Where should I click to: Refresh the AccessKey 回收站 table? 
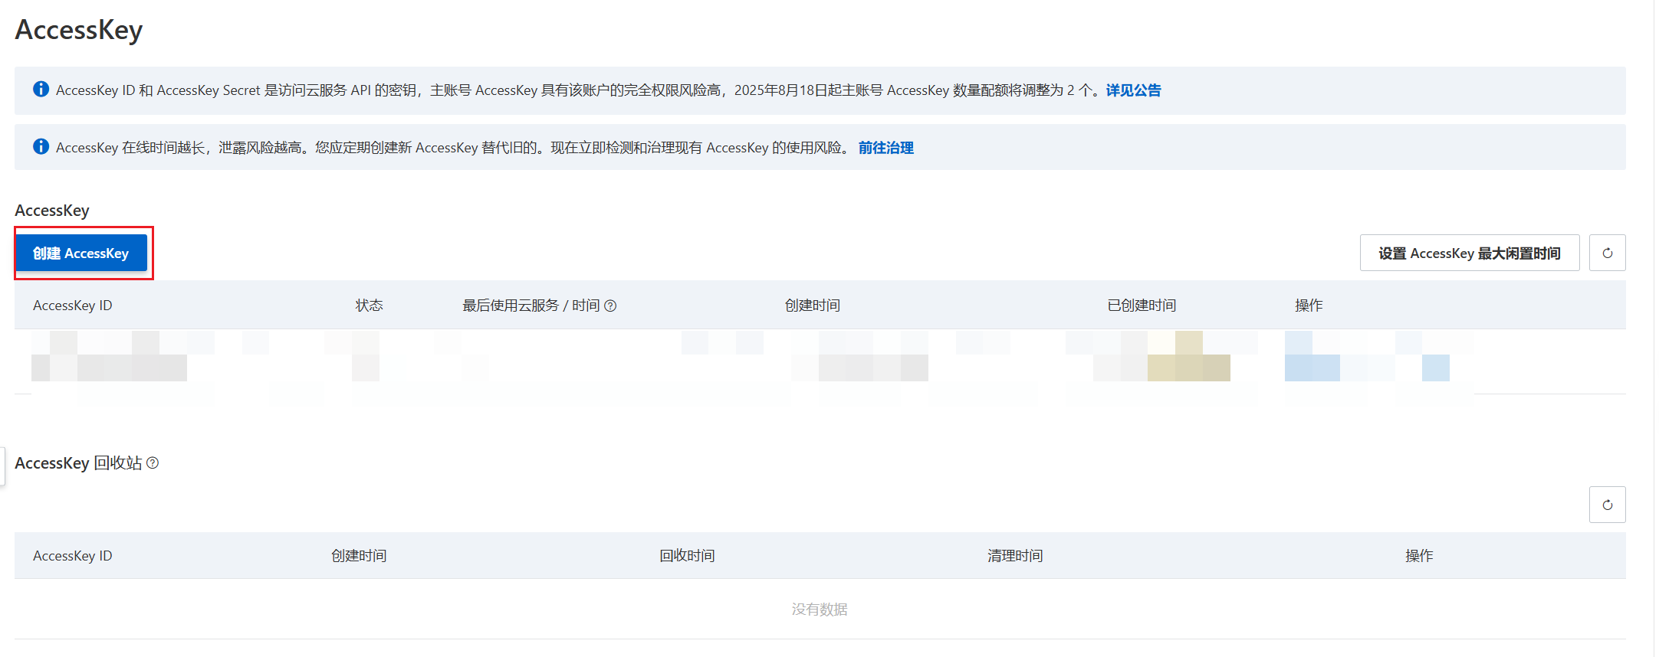[x=1607, y=505]
